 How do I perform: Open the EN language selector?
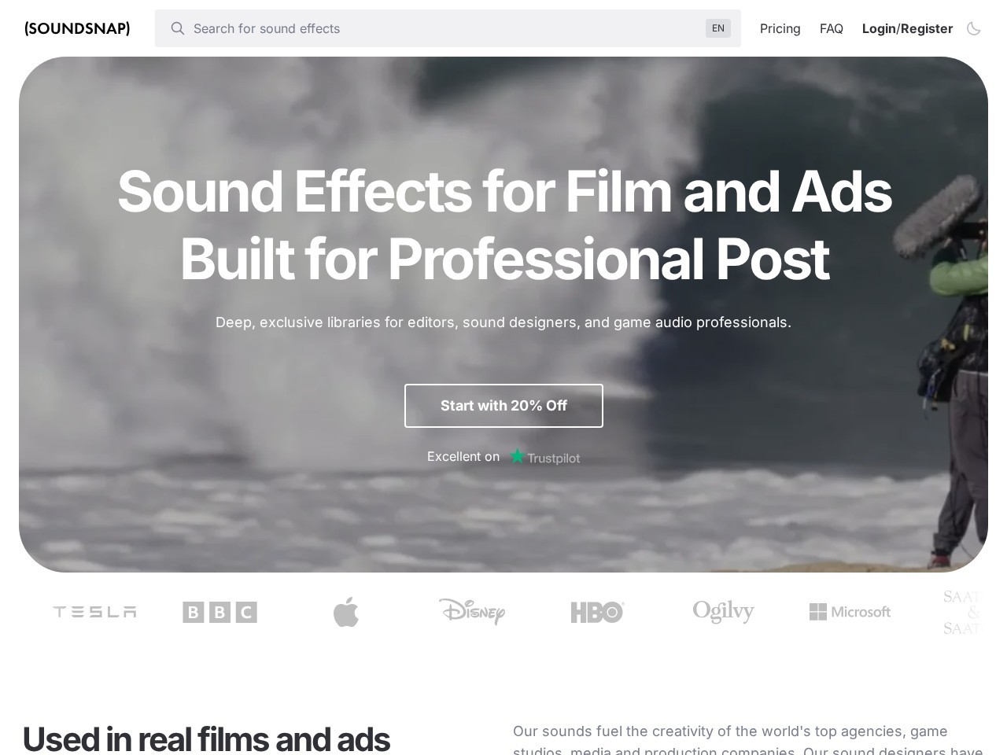717,28
